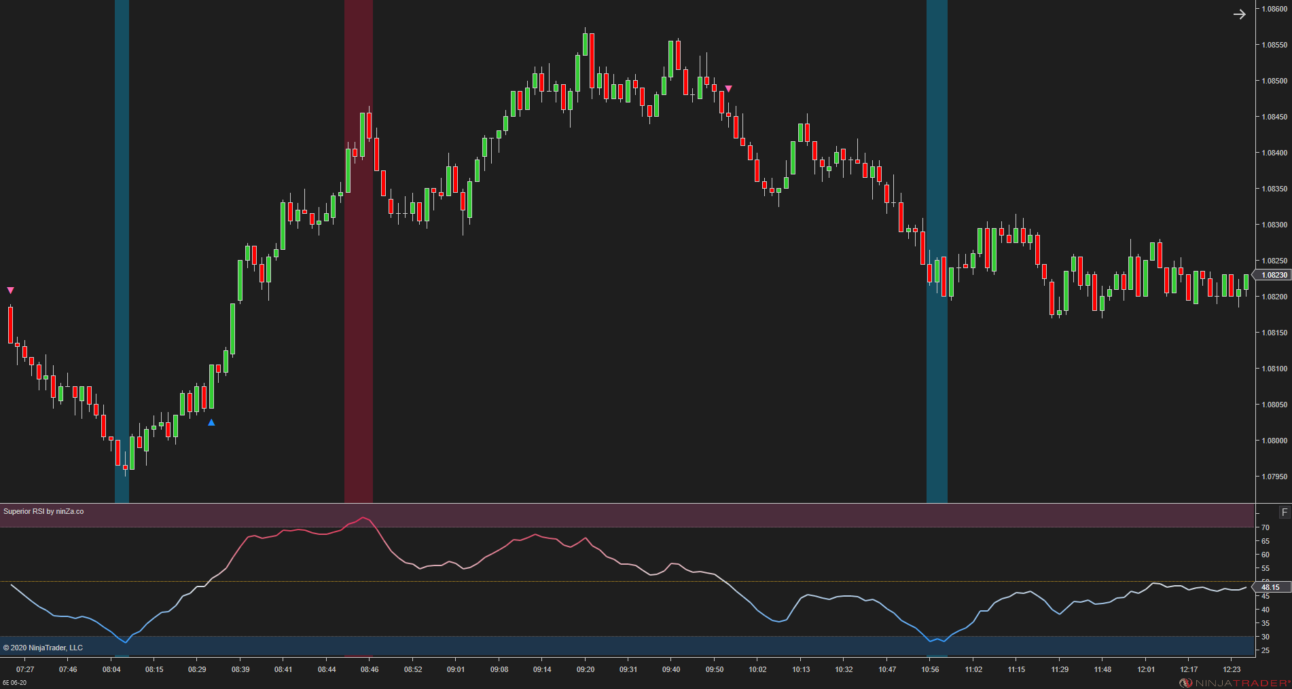Select the current price tag showing 1.08230
This screenshot has height=689, width=1292.
[x=1276, y=275]
